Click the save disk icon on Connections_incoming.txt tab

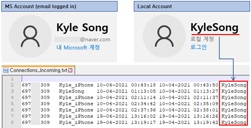6,70
